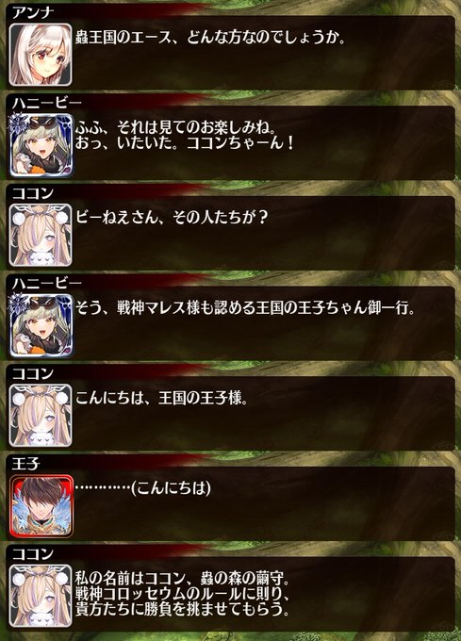Click ココン name label above '私の名前はココン' line

point(33,554)
